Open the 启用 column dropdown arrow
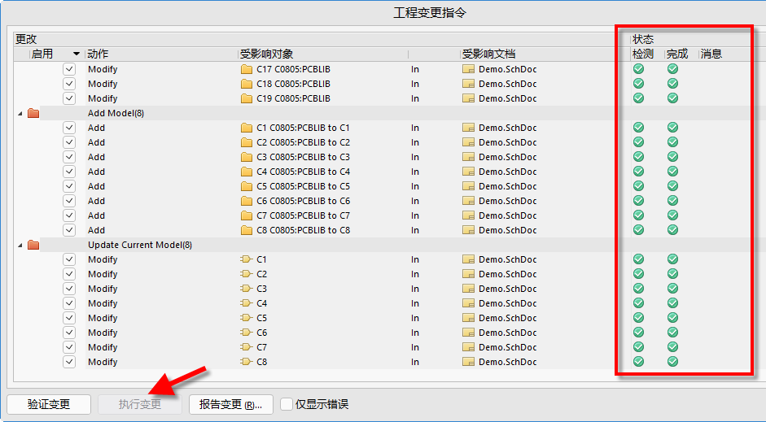The height and width of the screenshot is (422, 766). tap(77, 54)
